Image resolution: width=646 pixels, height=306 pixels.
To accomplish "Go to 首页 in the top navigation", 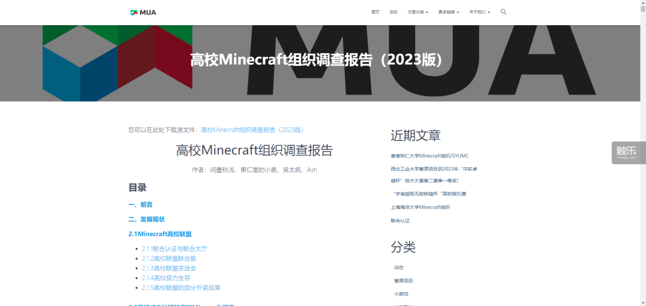I will [375, 13].
